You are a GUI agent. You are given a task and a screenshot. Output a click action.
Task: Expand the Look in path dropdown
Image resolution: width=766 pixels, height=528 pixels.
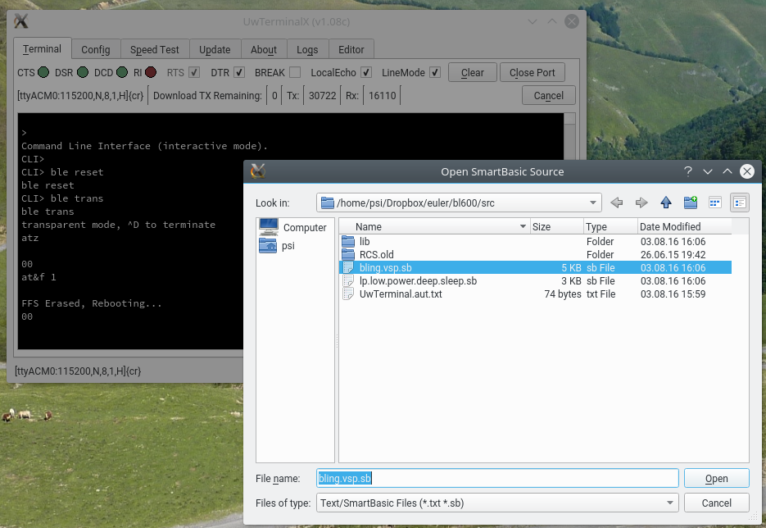(x=592, y=203)
